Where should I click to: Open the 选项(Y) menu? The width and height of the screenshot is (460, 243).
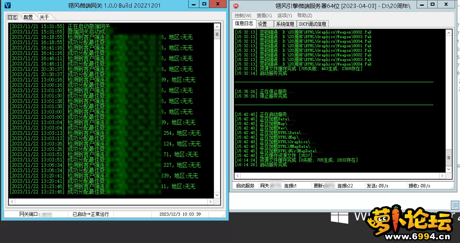point(284,16)
